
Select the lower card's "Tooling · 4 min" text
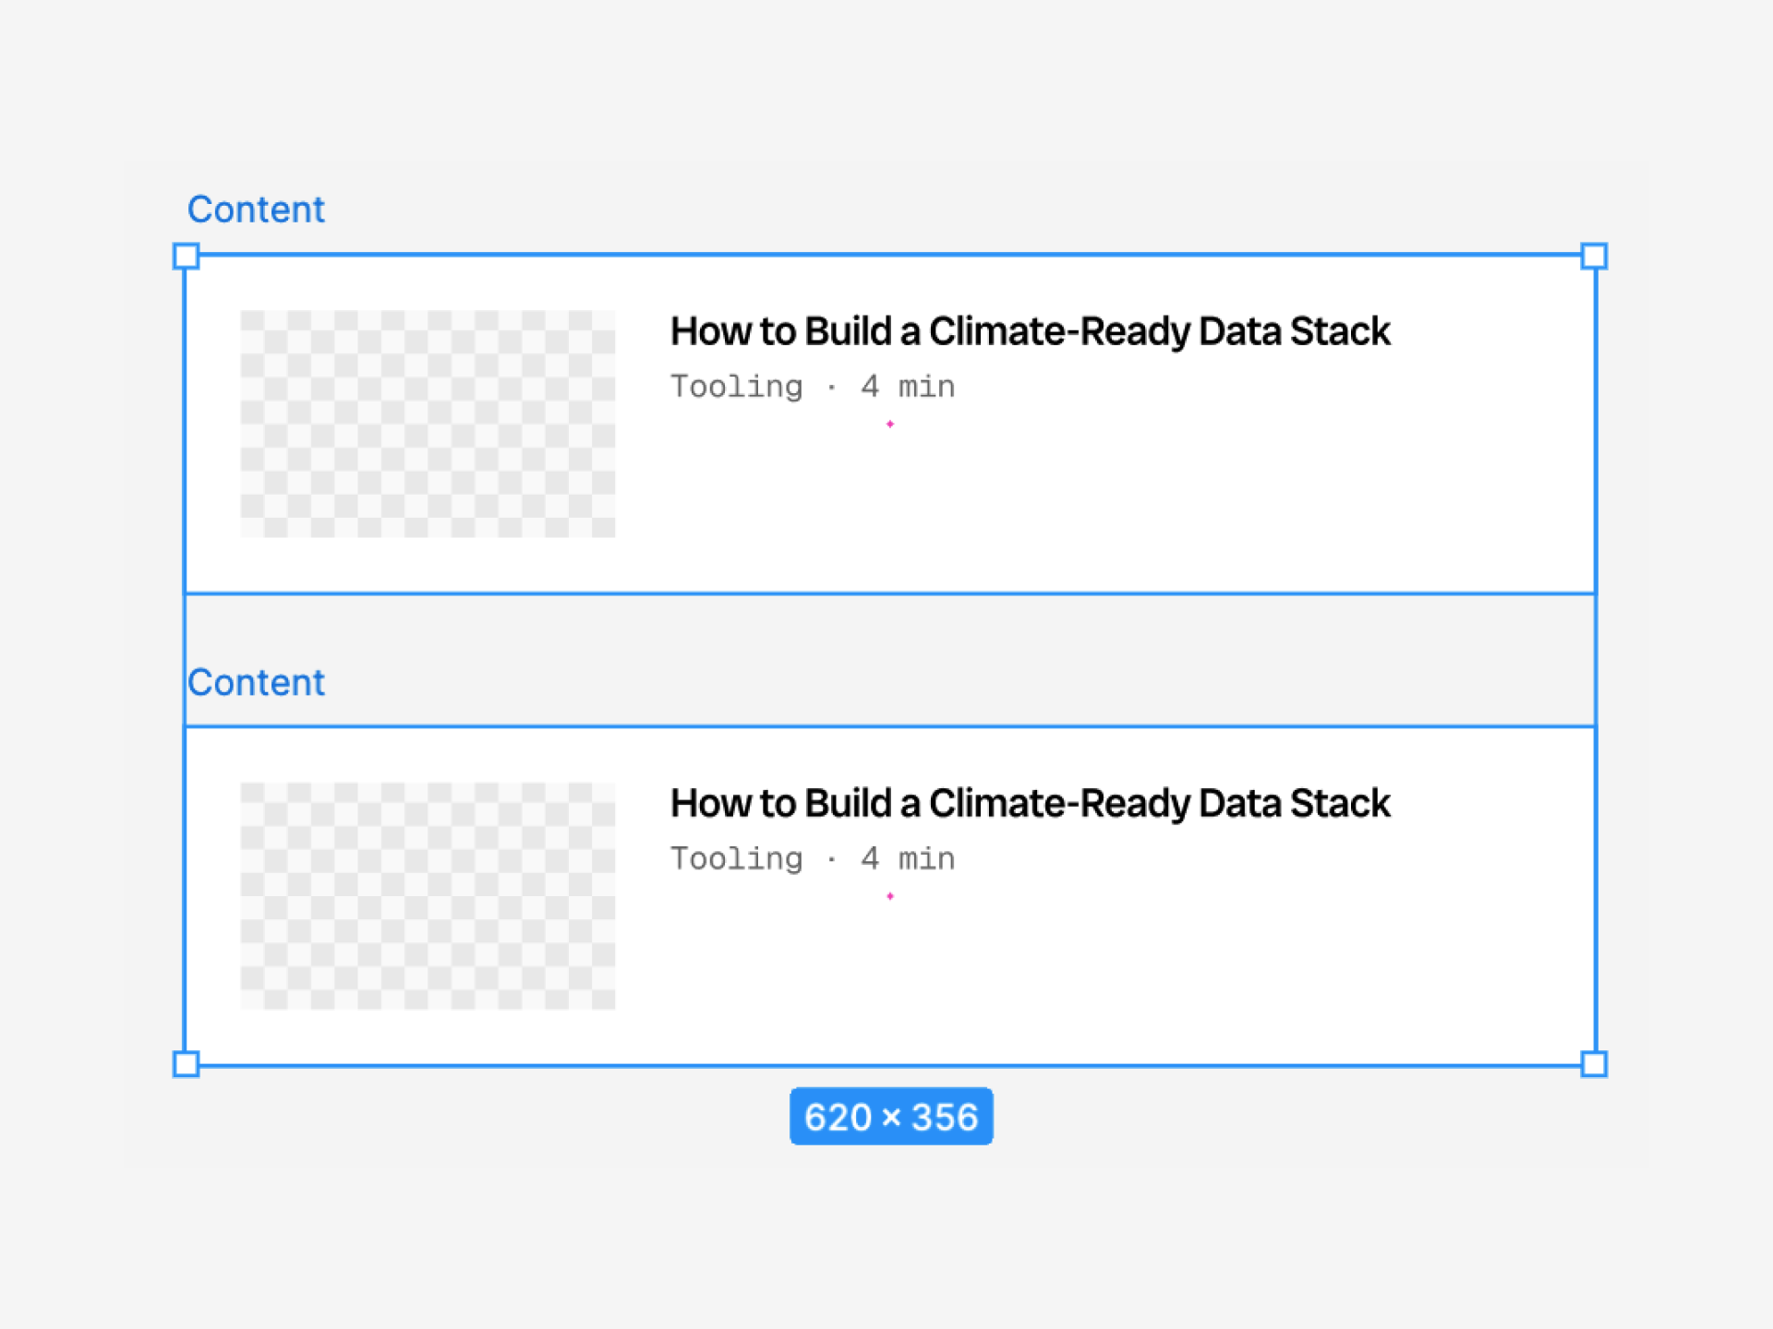(813, 859)
